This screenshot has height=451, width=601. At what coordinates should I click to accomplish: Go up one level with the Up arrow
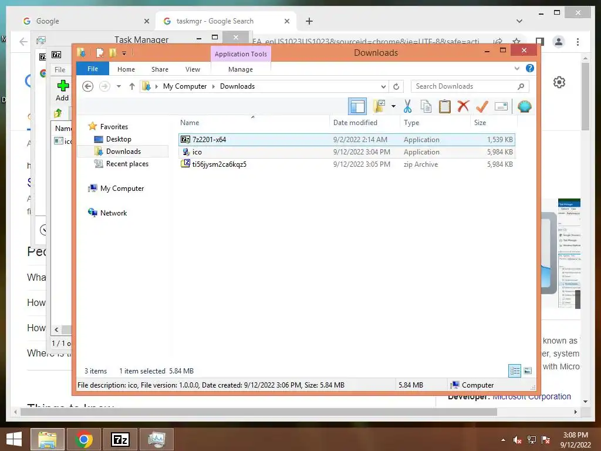click(132, 86)
